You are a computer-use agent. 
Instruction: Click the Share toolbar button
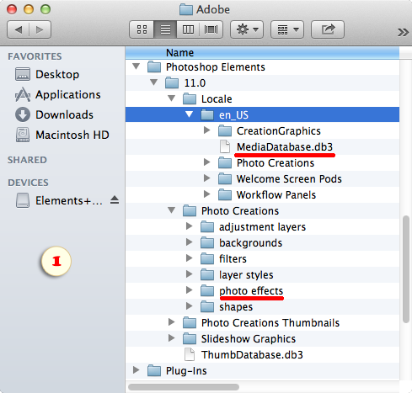point(328,29)
